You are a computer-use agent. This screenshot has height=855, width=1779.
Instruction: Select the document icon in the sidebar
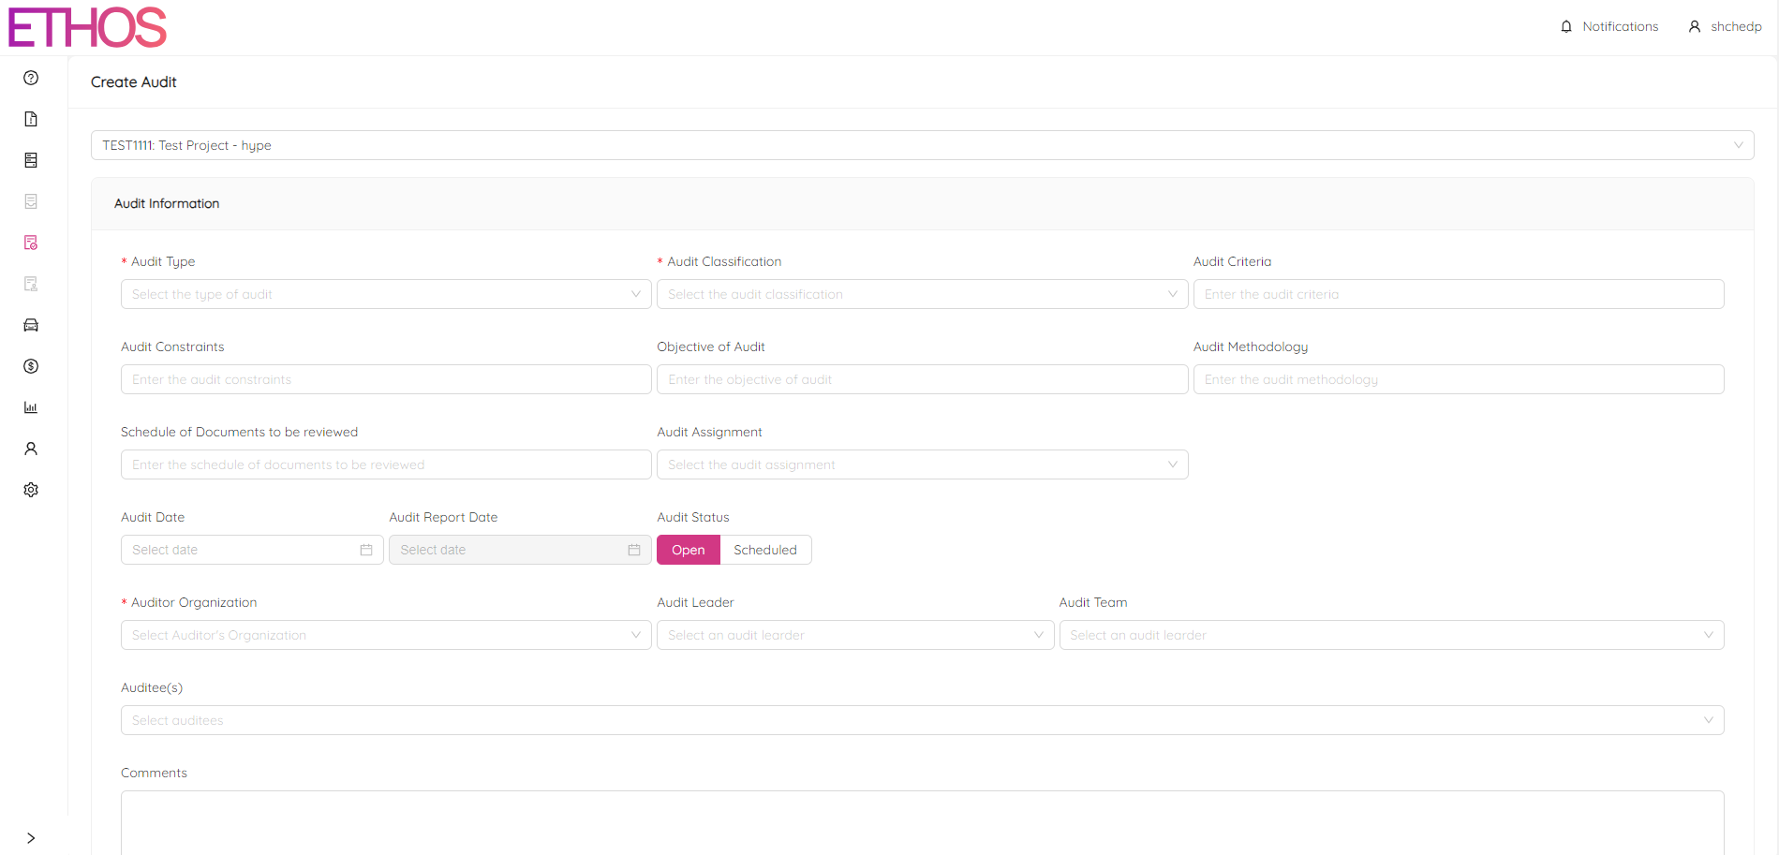[x=30, y=119]
